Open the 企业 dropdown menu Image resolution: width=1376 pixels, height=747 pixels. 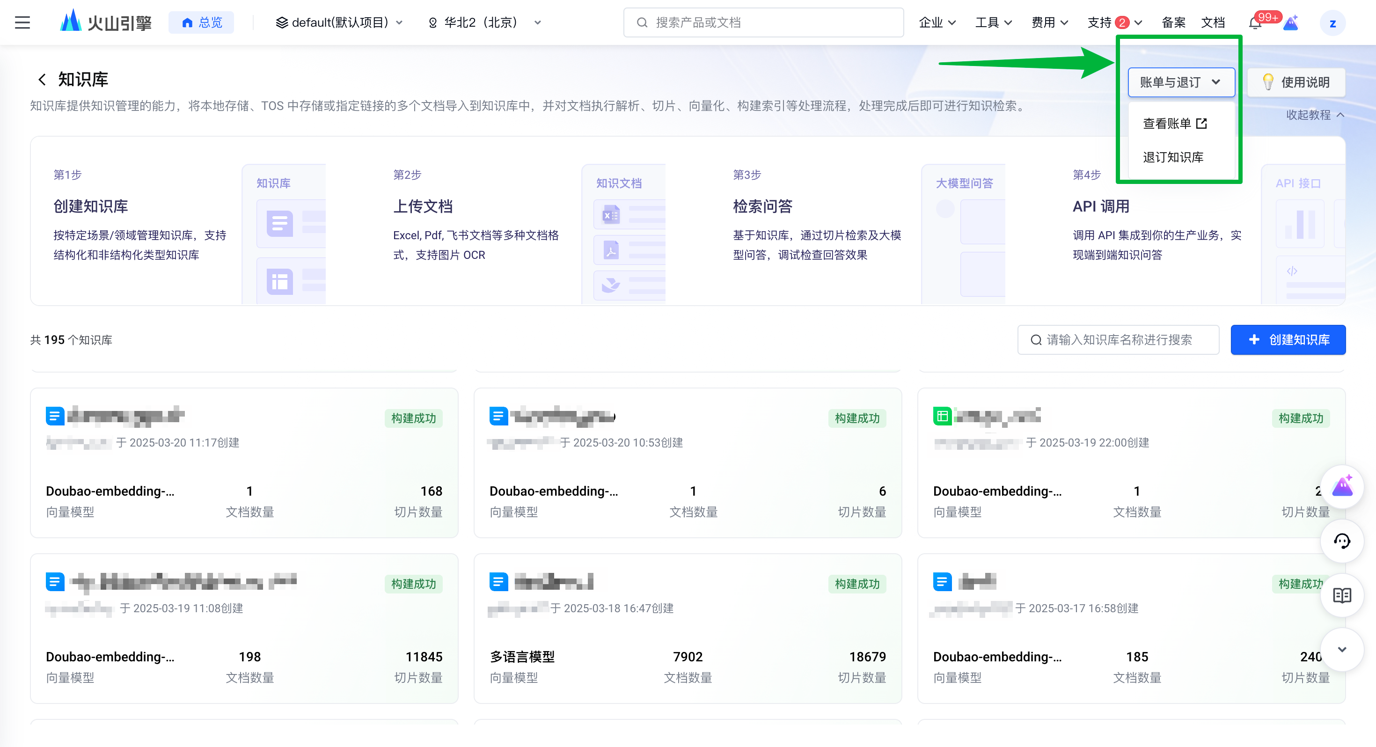tap(937, 22)
